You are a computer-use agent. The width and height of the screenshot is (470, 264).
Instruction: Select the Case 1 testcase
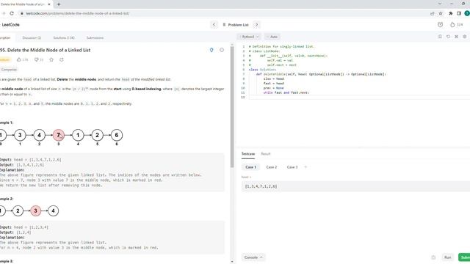(250, 167)
